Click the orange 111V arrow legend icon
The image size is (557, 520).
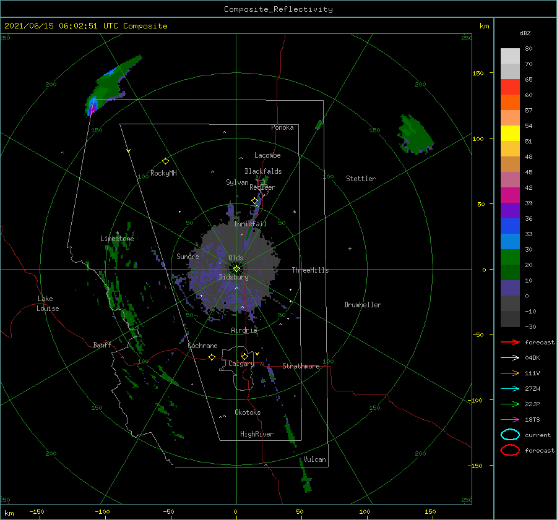click(510, 373)
